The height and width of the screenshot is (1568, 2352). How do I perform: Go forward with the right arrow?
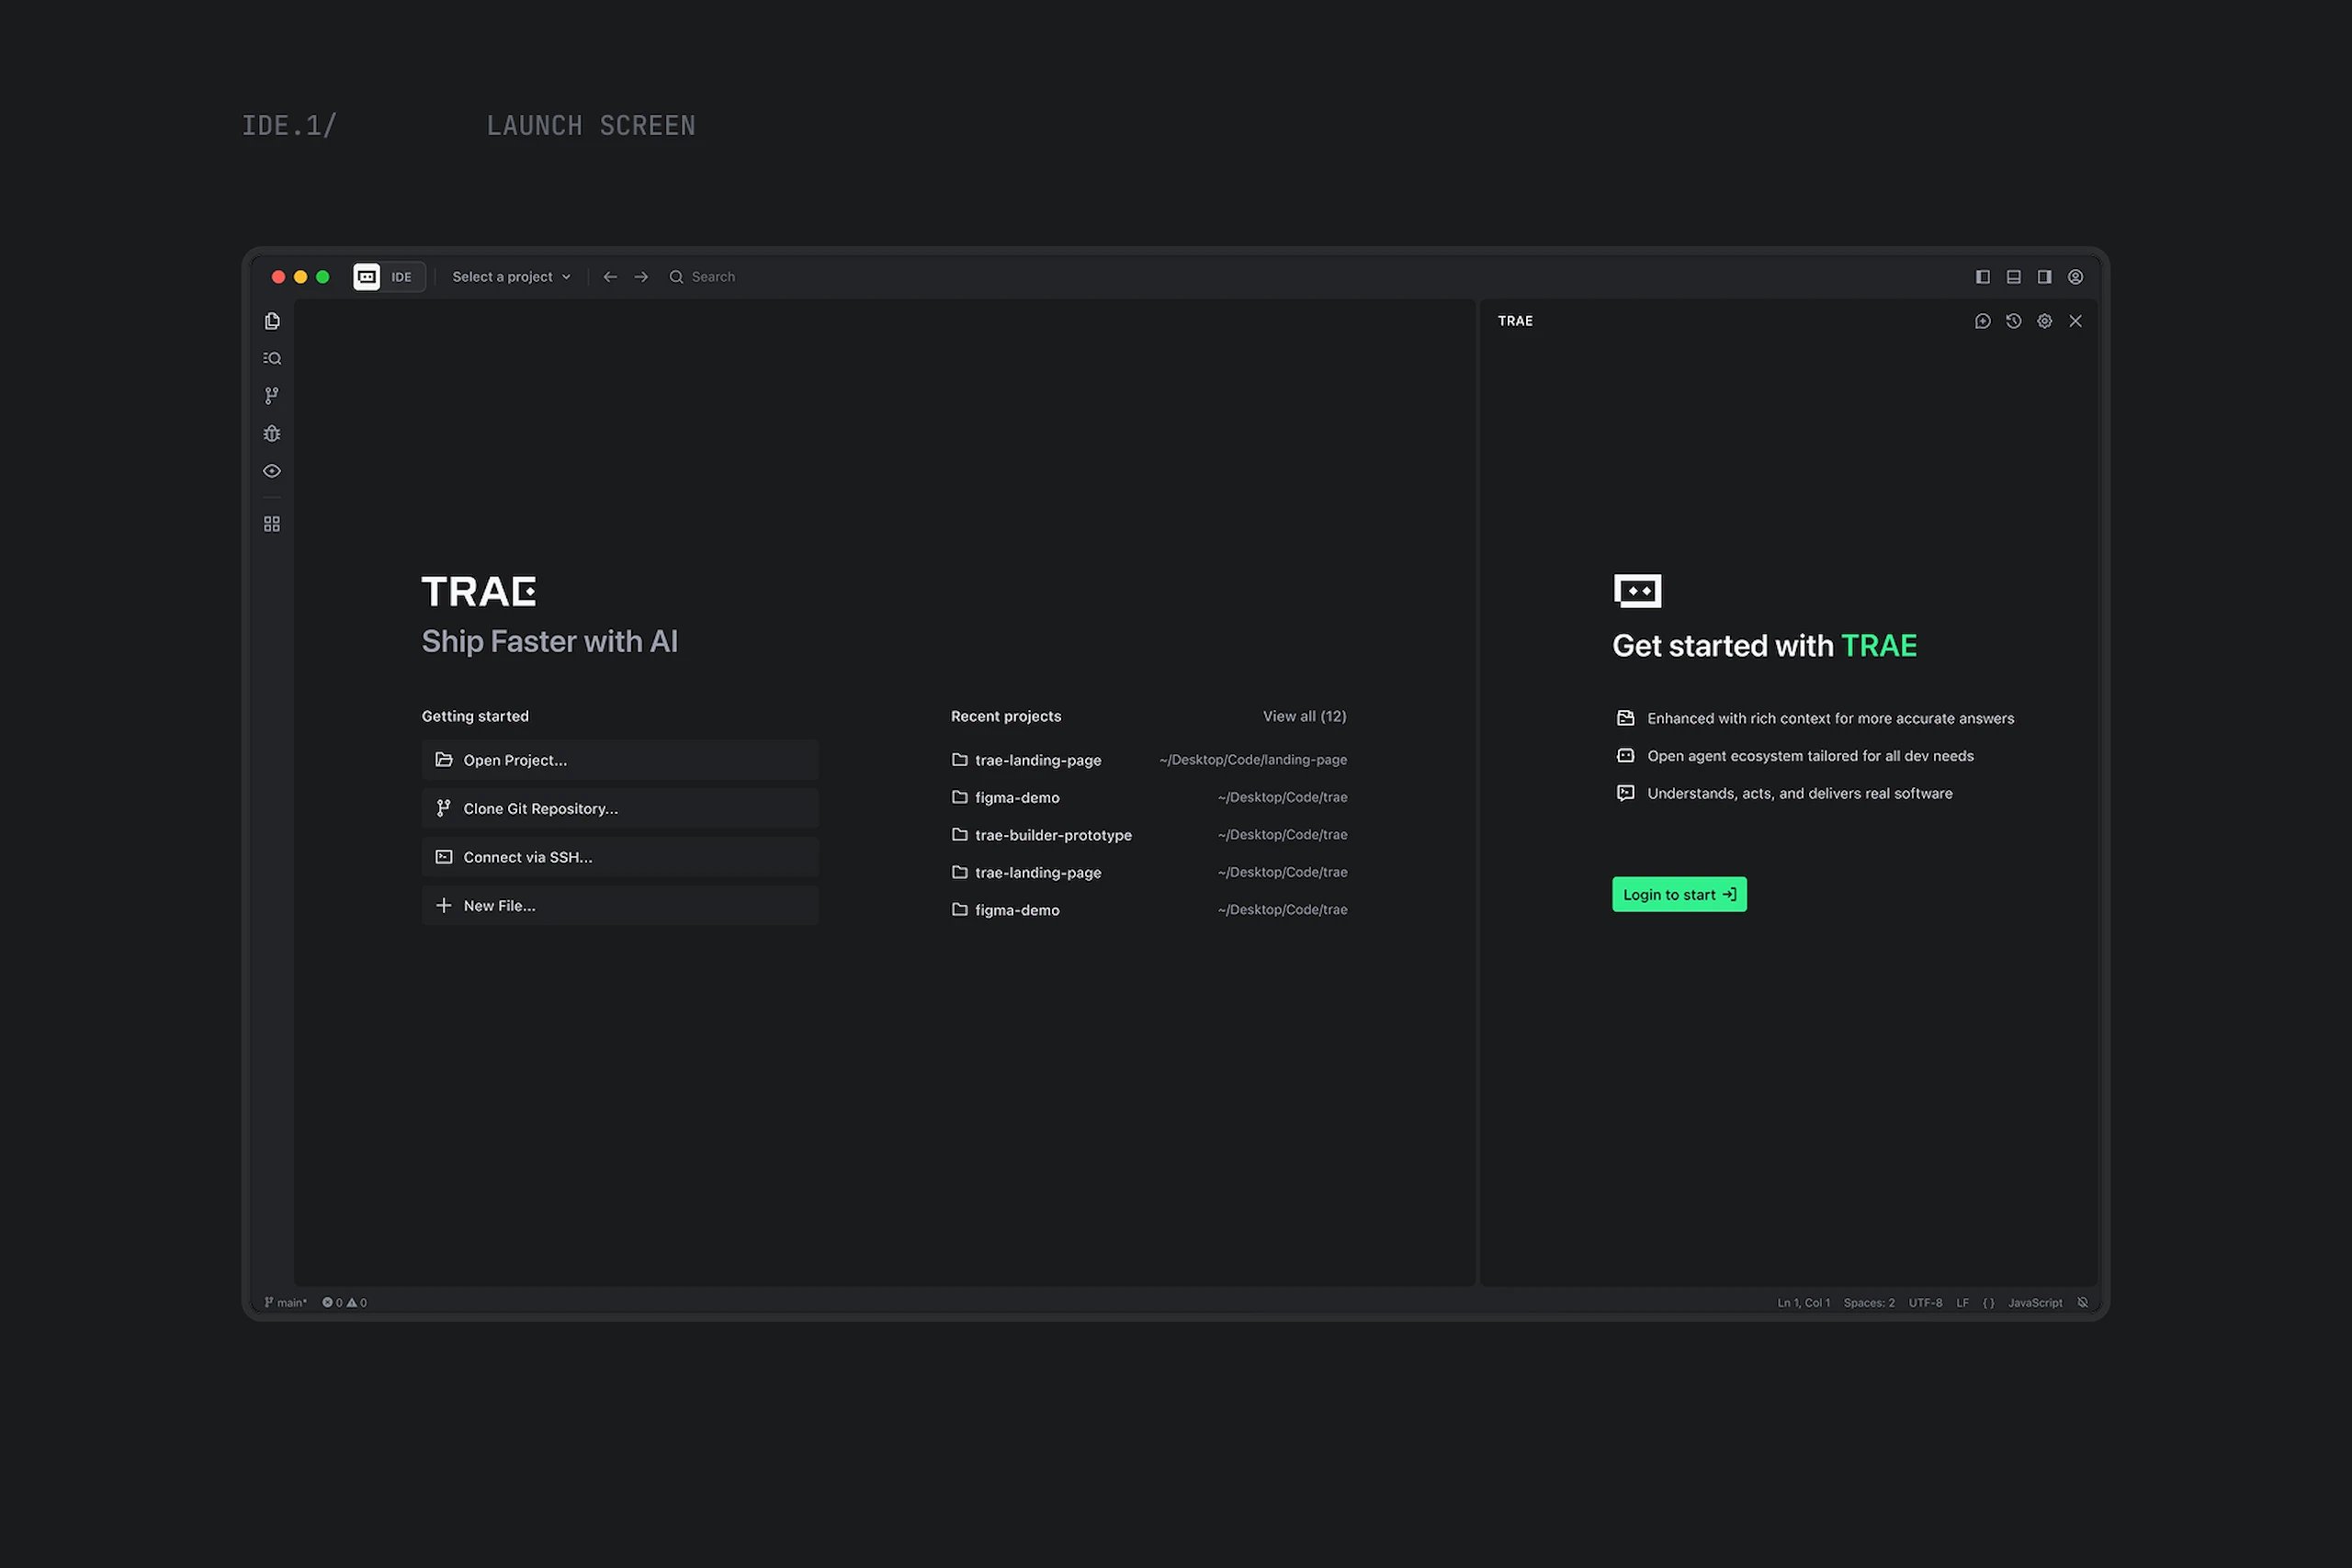click(x=641, y=277)
